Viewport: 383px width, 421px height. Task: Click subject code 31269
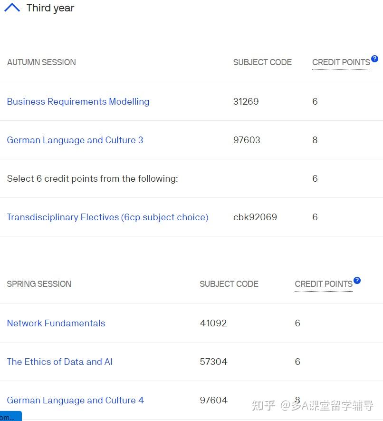(x=246, y=101)
